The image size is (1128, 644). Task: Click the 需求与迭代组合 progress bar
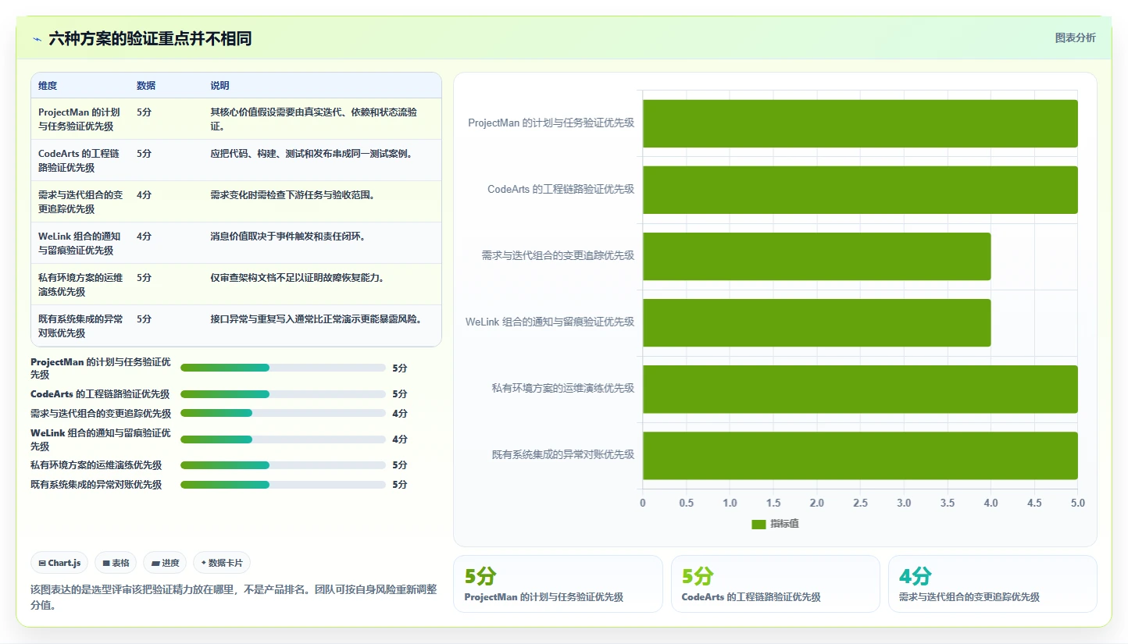tap(283, 413)
